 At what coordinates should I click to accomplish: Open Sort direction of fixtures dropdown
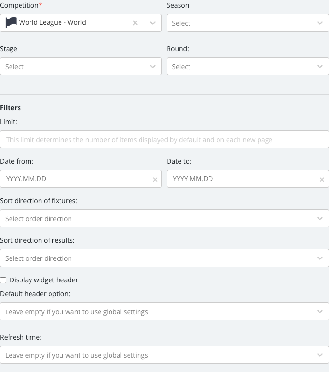(x=164, y=218)
